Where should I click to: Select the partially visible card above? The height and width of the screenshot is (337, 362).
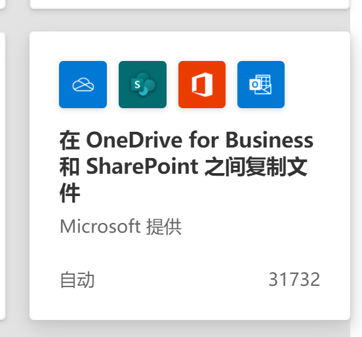coord(190,4)
